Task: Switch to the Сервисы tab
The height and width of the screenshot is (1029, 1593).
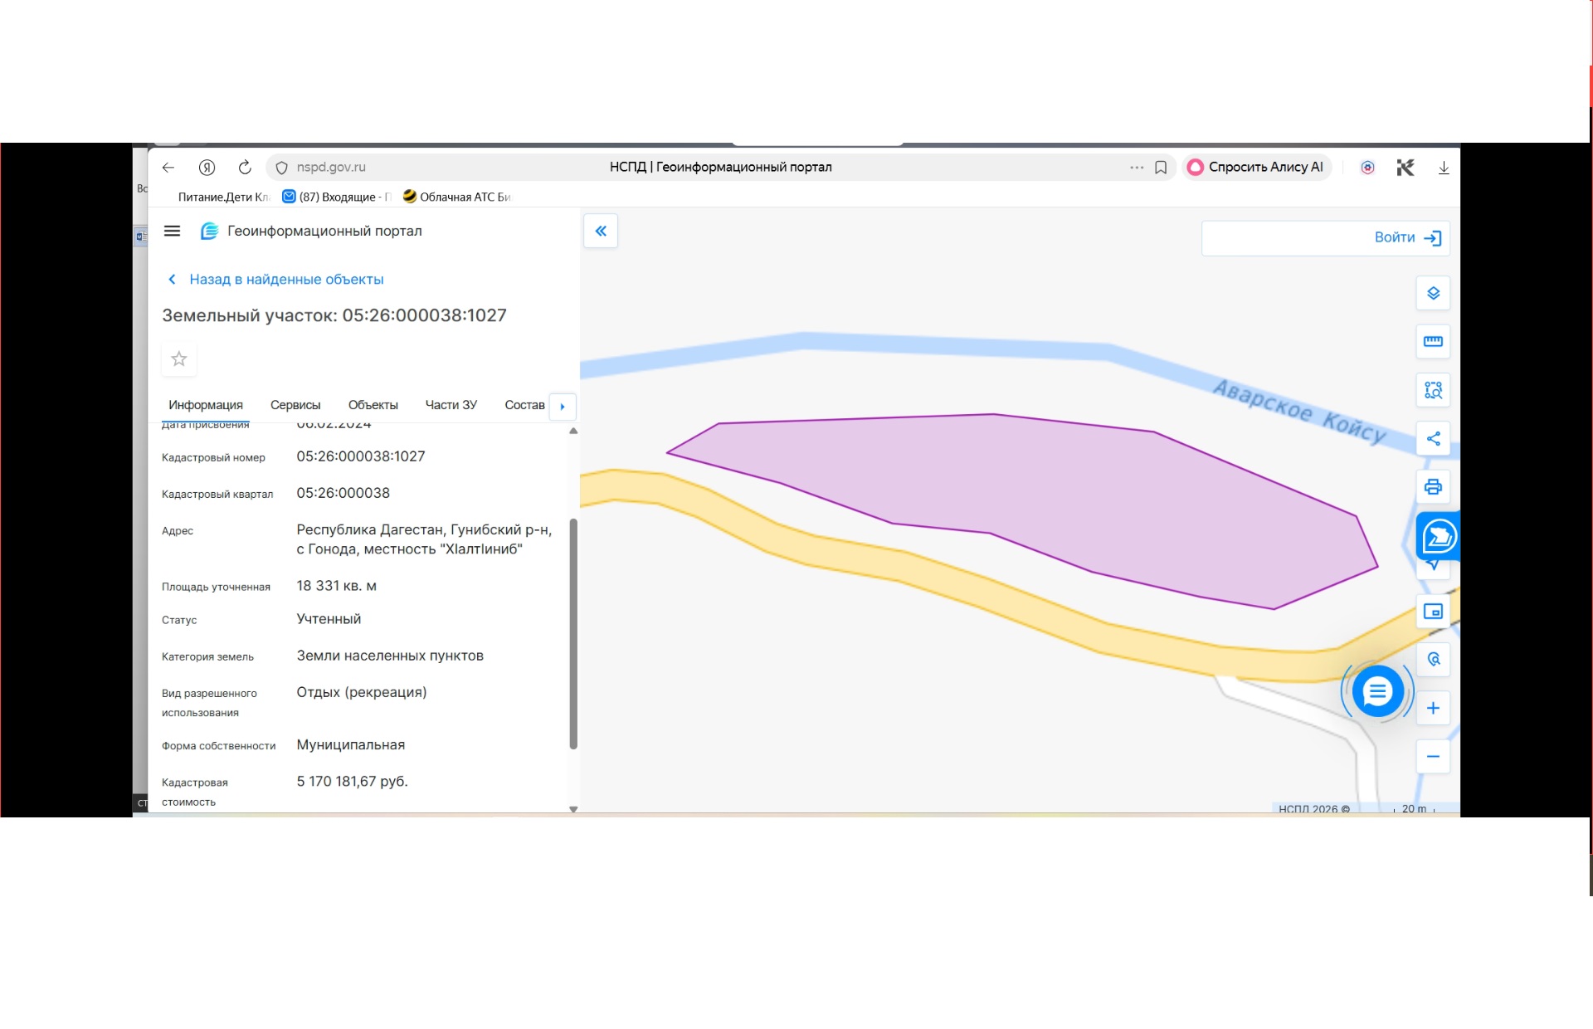Action: (295, 405)
